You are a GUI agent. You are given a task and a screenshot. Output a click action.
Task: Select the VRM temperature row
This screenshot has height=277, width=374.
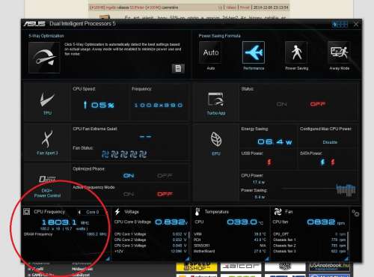pos(230,234)
